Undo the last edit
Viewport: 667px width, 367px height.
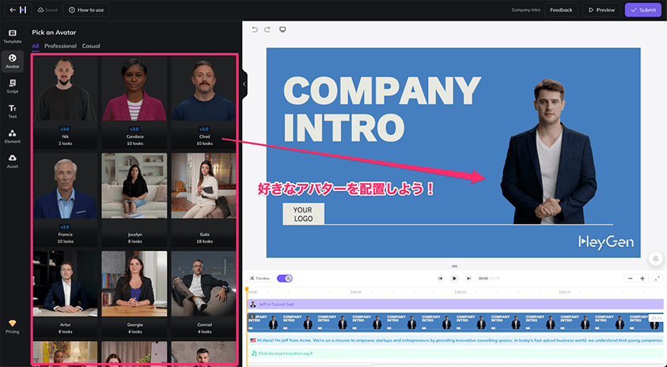[255, 29]
